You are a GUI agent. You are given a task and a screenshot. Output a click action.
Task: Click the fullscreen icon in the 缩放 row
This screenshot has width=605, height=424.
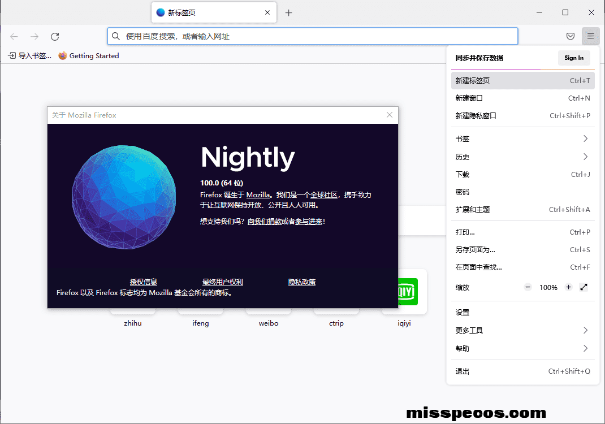pyautogui.click(x=584, y=287)
